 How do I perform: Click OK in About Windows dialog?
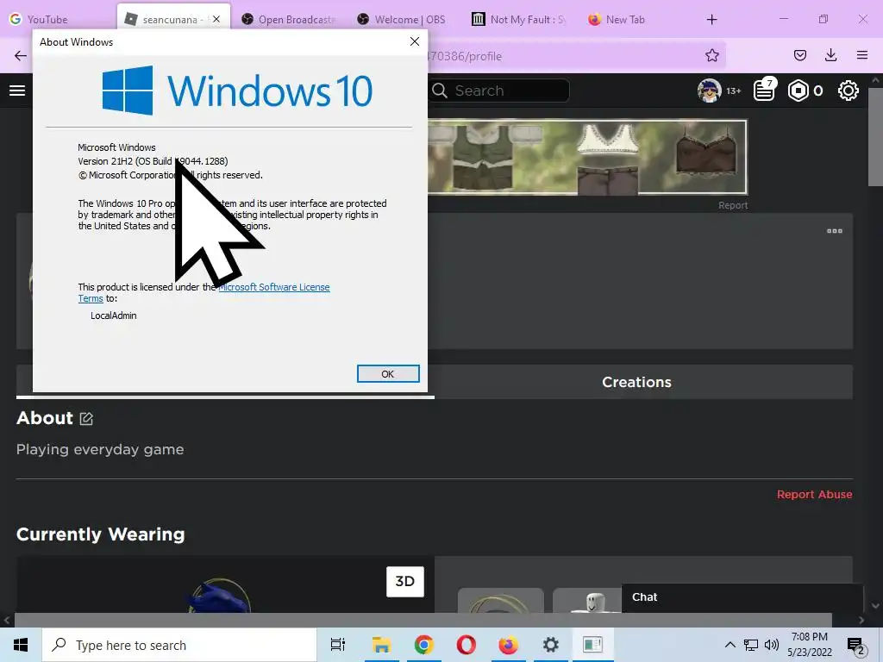pyautogui.click(x=388, y=374)
